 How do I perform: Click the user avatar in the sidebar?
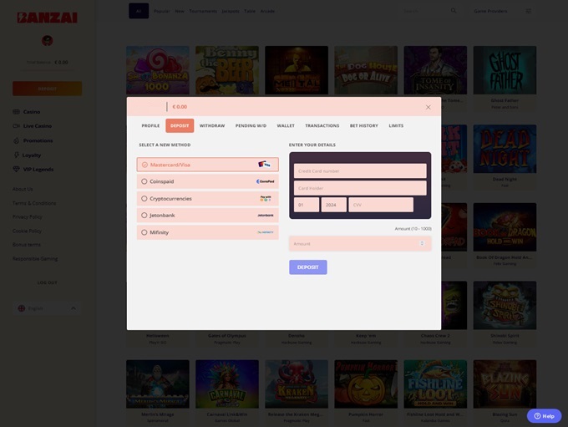coord(47,41)
